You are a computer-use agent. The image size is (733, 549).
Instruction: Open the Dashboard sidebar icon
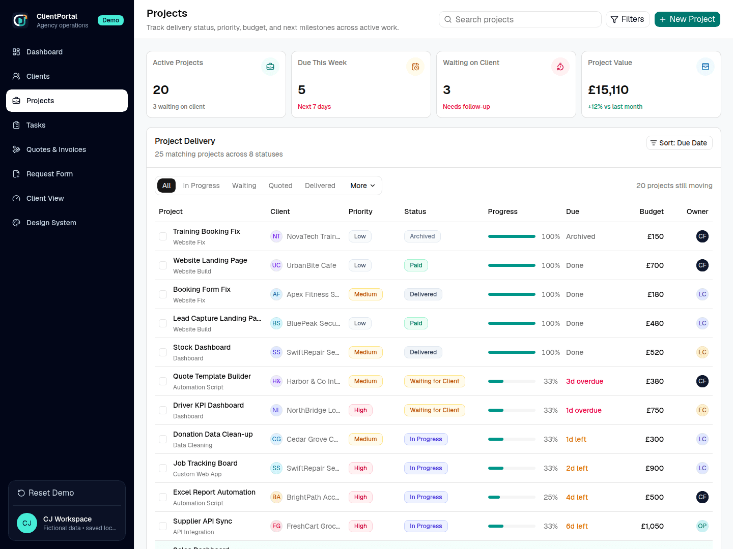(x=16, y=52)
